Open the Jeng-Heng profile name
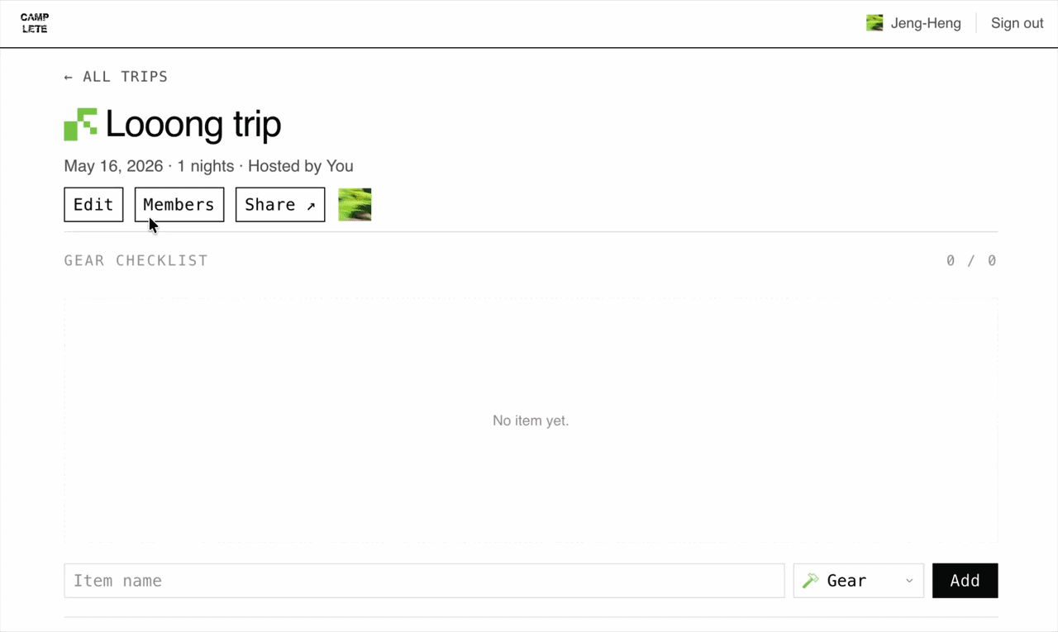Viewport: 1058px width, 632px height. pyautogui.click(x=926, y=23)
